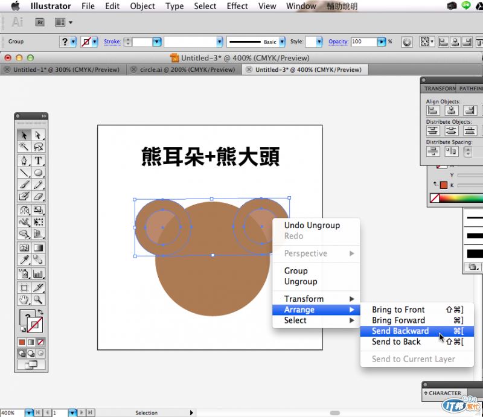Click the Stroke link in control bar

coord(112,42)
